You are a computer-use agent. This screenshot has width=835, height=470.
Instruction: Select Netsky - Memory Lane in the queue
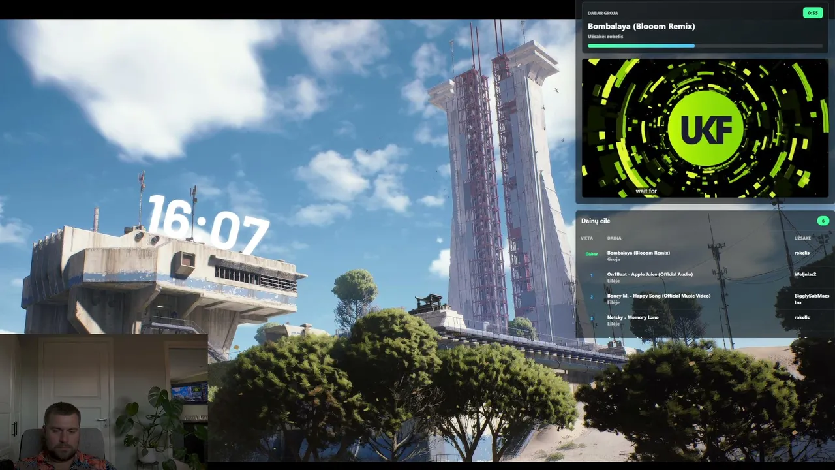click(705, 320)
